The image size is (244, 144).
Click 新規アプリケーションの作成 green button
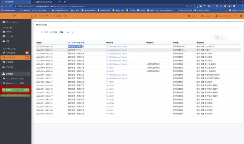click(16, 90)
